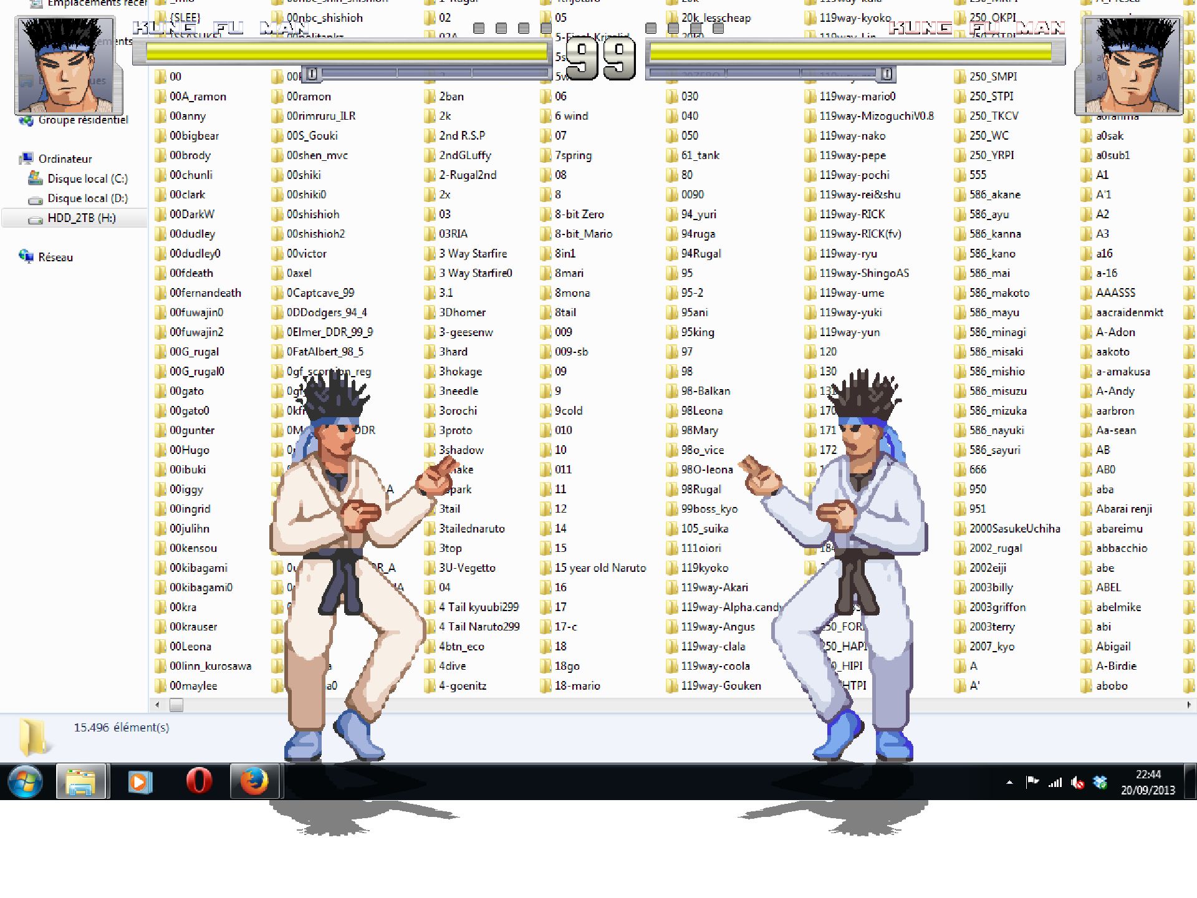1197x898 pixels.
Task: Launch the media player taskbar icon
Action: (x=140, y=781)
